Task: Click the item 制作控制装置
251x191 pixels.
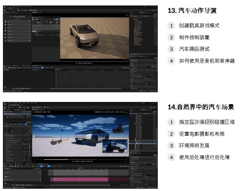Action: click(x=194, y=37)
